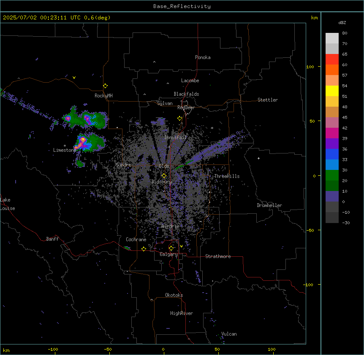This screenshot has height=355, width=364.
Task: Pick the orange 57-60 dBZ legend swatch
Action: pos(332,70)
